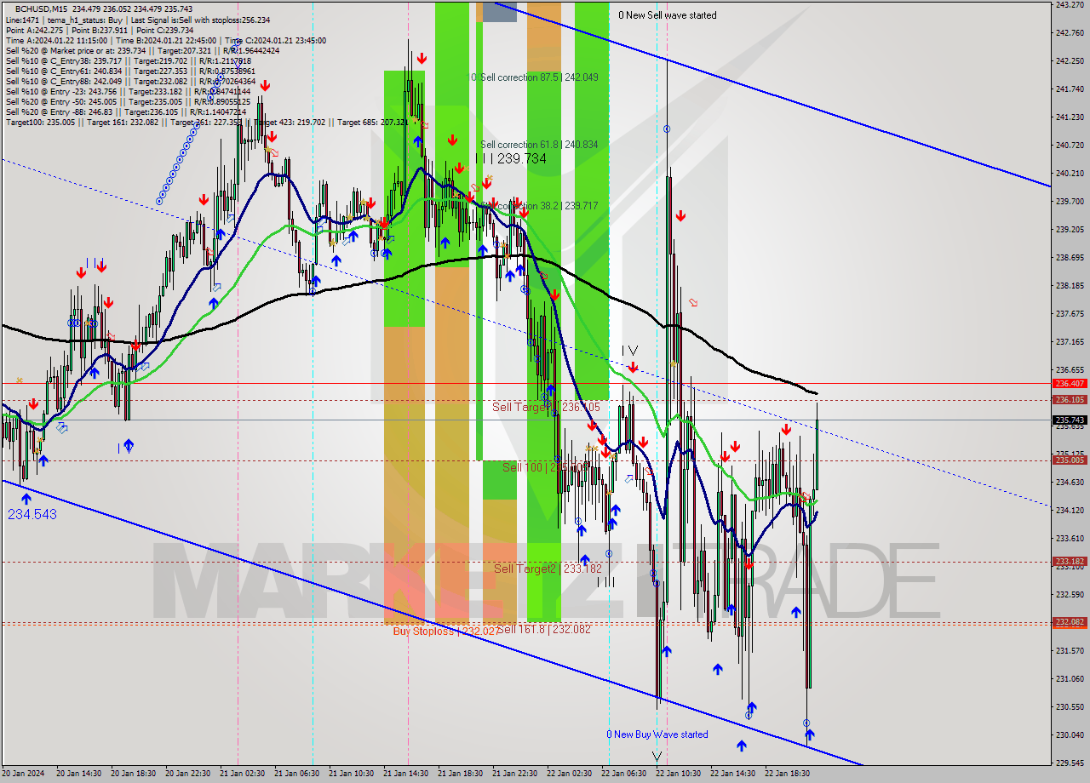Click the red 236.407 price tag
Image resolution: width=1090 pixels, height=783 pixels.
1070,384
